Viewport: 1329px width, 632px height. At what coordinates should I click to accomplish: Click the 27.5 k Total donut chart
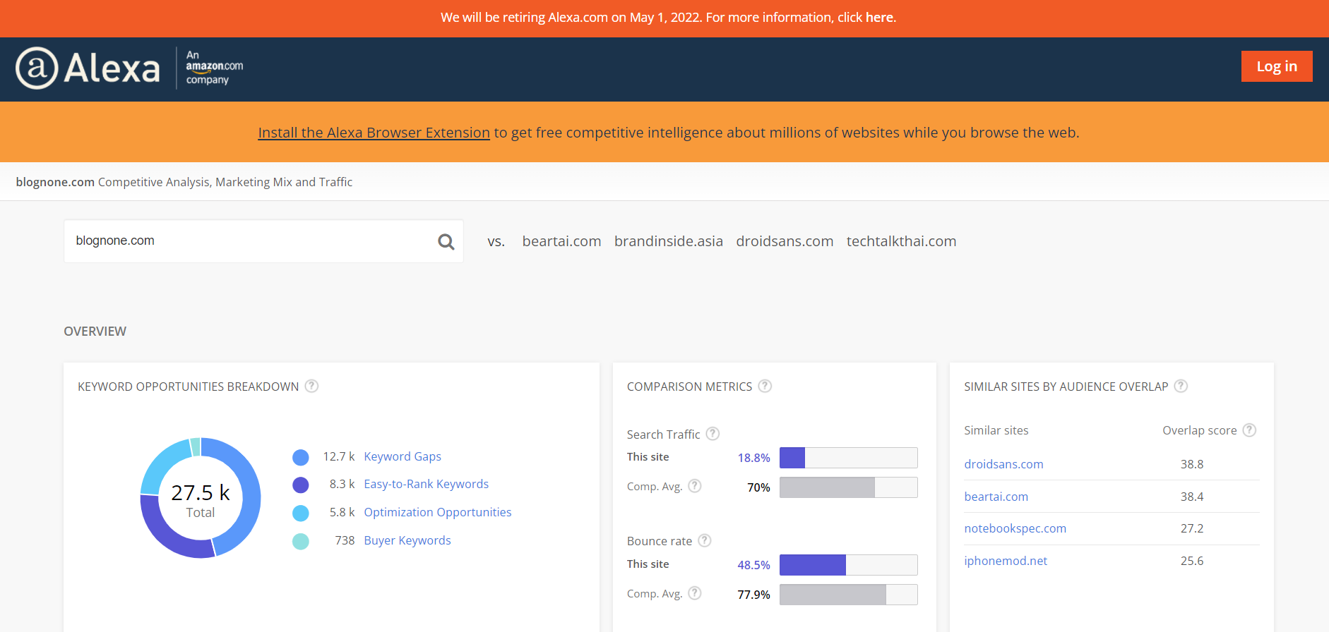tap(201, 498)
